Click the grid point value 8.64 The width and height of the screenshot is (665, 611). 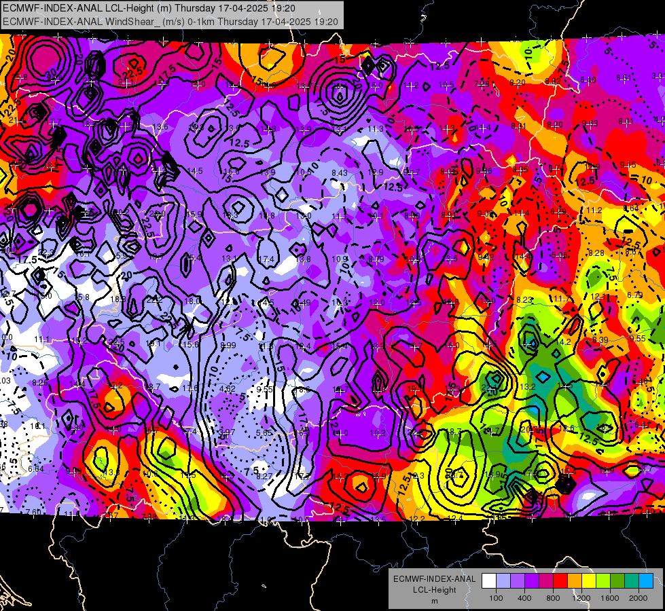pyautogui.click(x=630, y=208)
